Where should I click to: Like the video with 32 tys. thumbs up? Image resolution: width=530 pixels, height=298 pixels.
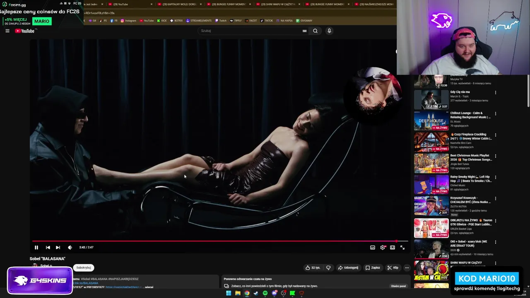click(313, 268)
